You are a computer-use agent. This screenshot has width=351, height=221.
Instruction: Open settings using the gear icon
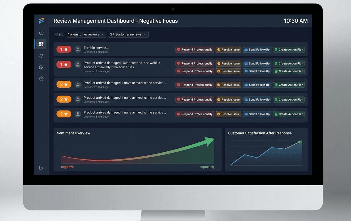click(41, 79)
